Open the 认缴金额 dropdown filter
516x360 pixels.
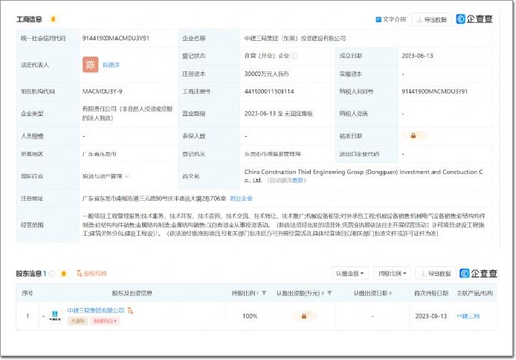(x=349, y=273)
